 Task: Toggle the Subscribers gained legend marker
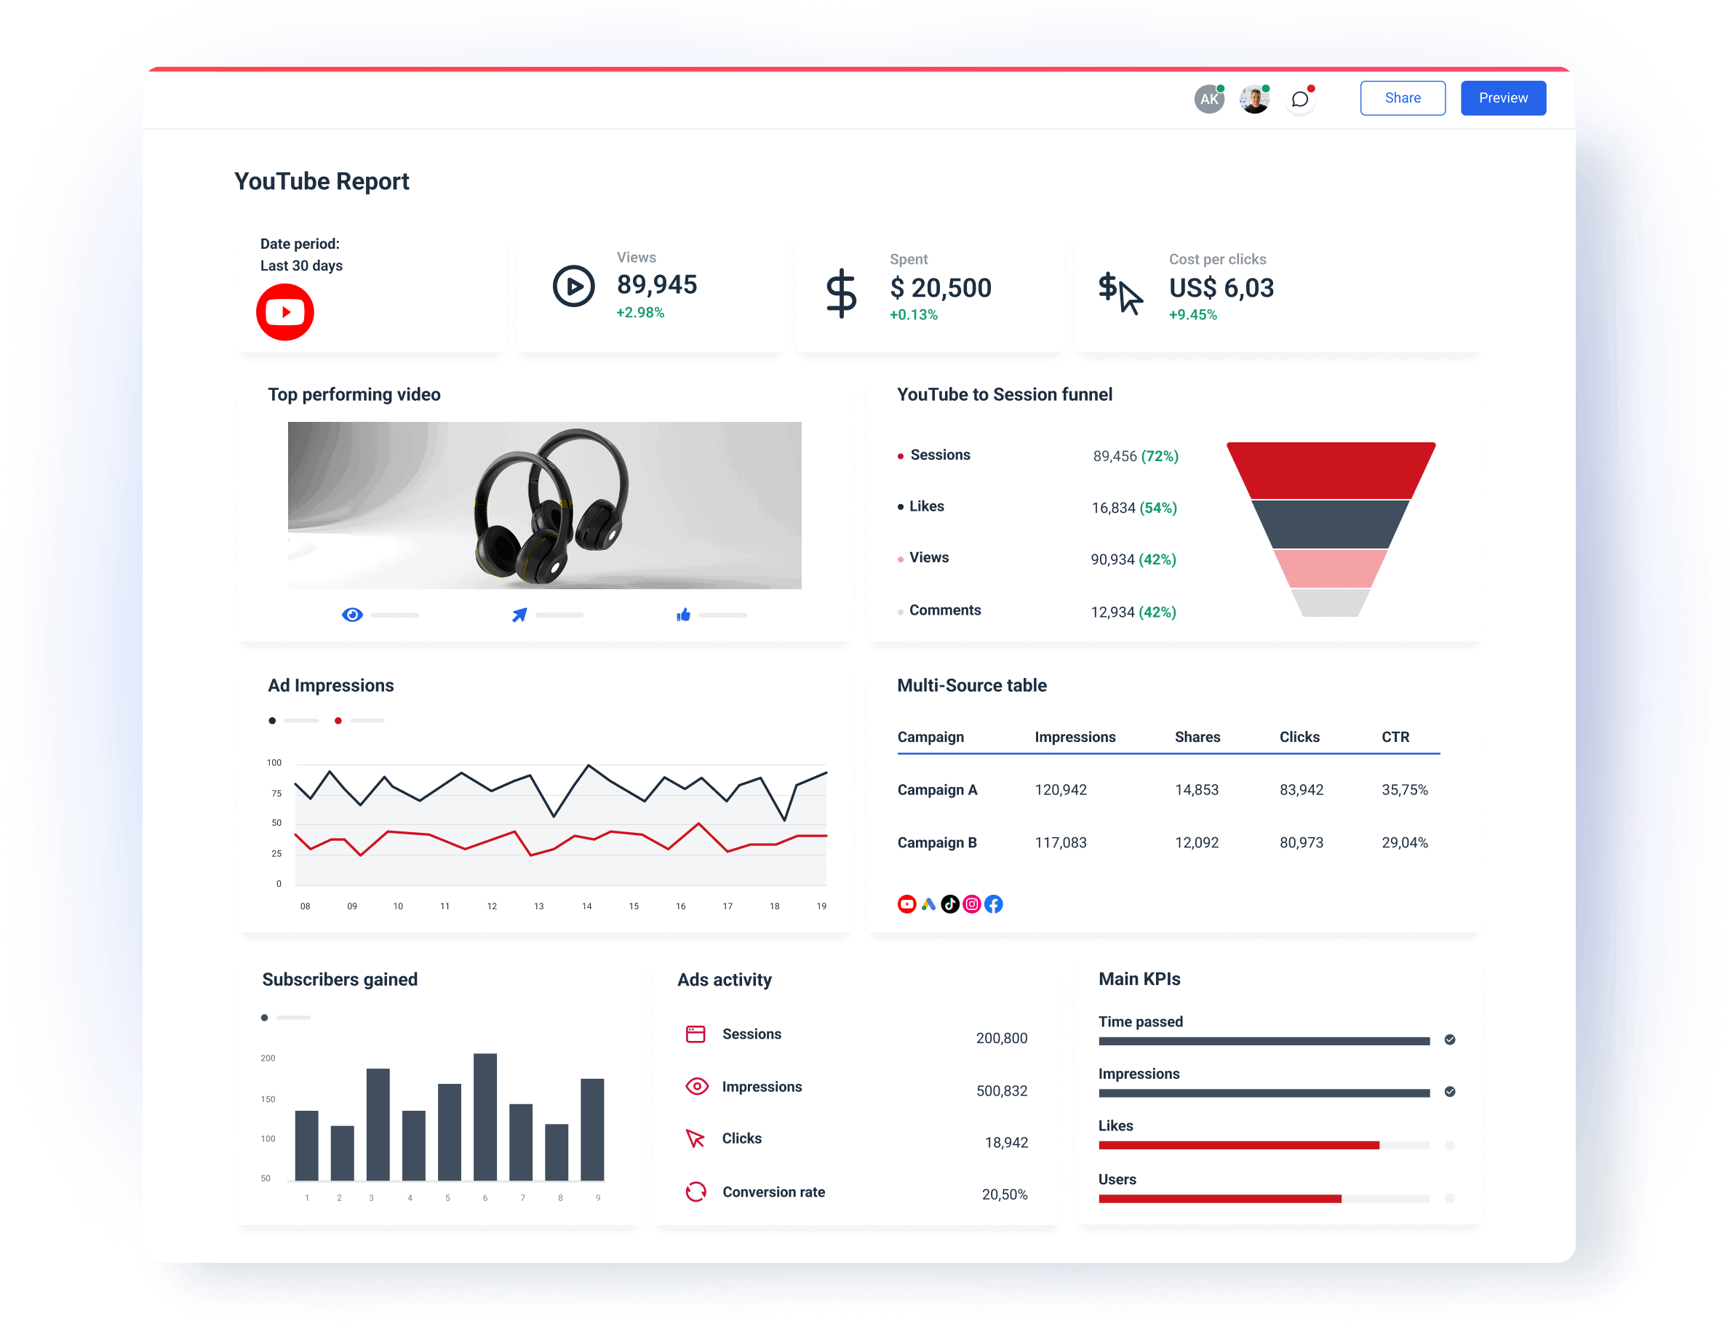click(x=265, y=1018)
